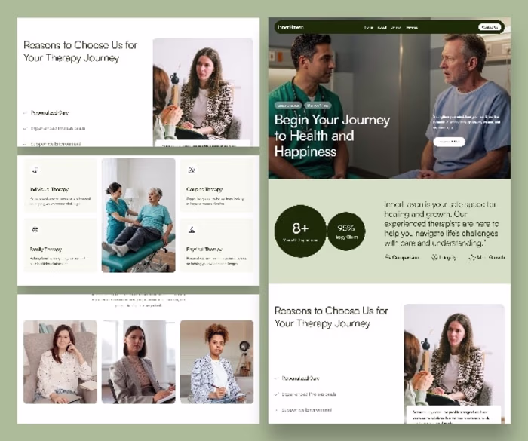Click the 8+ Years of Experience circle
The width and height of the screenshot is (528, 441).
point(300,231)
